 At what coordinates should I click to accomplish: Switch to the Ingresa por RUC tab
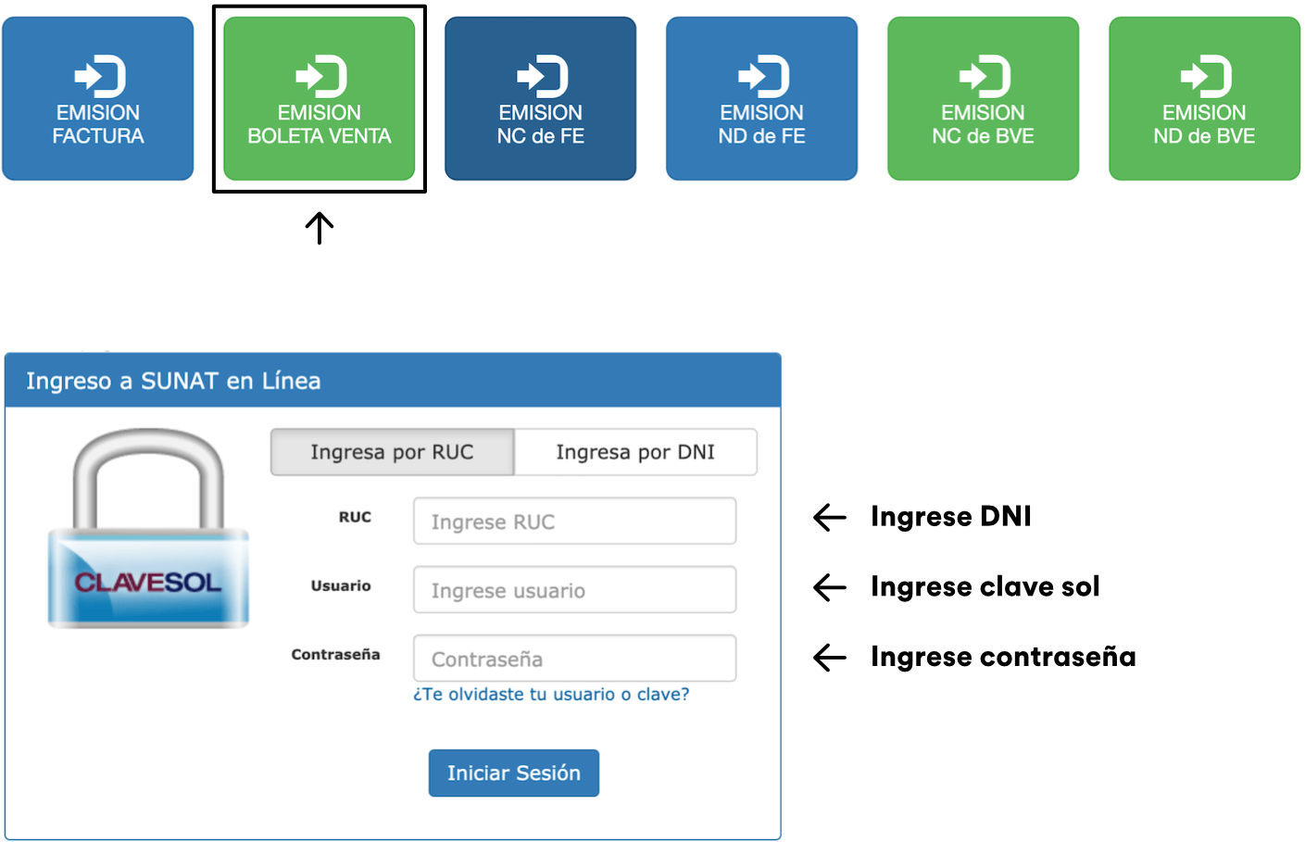click(x=392, y=452)
